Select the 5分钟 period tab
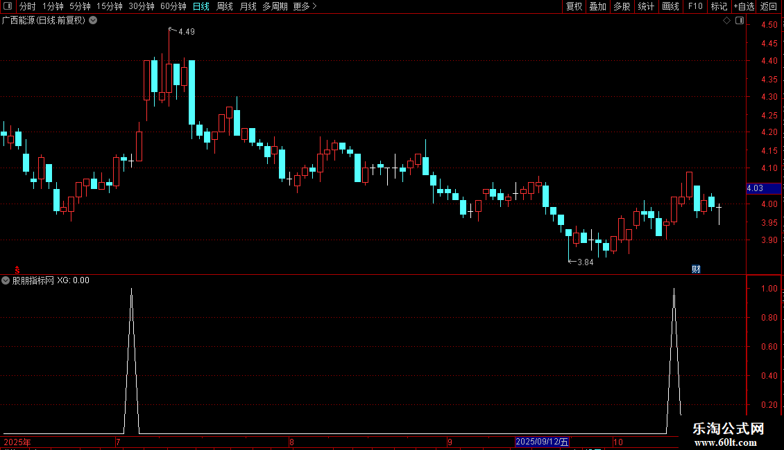The width and height of the screenshot is (784, 450). coord(80,6)
